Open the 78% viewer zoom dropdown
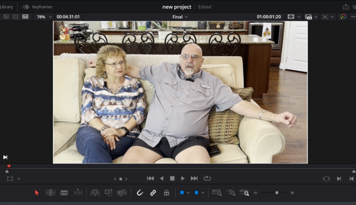The height and width of the screenshot is (205, 356). point(44,17)
